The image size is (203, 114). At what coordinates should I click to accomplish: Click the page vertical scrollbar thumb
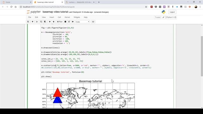click(202, 56)
